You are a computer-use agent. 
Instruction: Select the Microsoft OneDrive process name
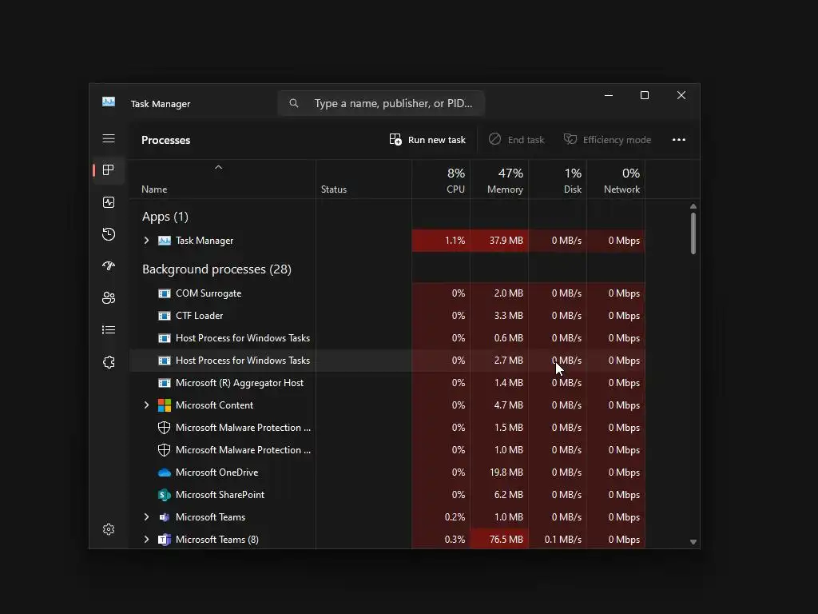click(x=217, y=472)
